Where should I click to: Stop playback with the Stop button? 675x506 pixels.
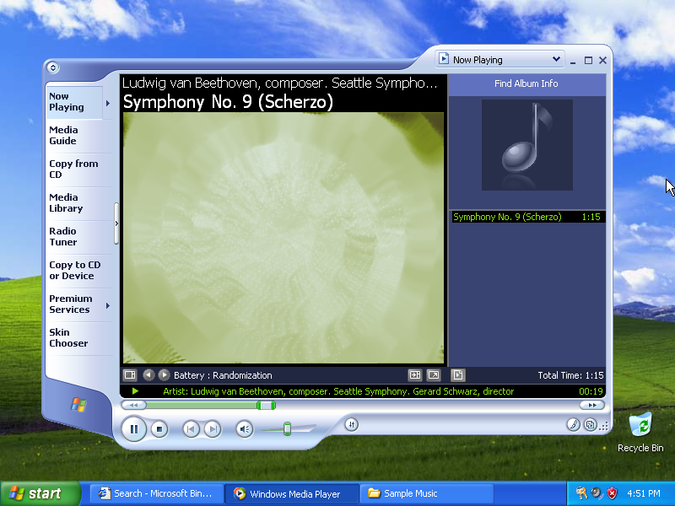pyautogui.click(x=159, y=429)
